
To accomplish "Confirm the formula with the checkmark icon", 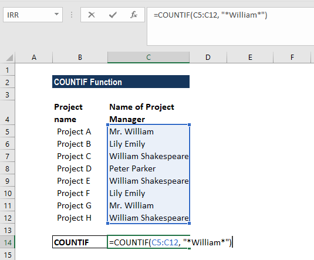I will click(113, 15).
